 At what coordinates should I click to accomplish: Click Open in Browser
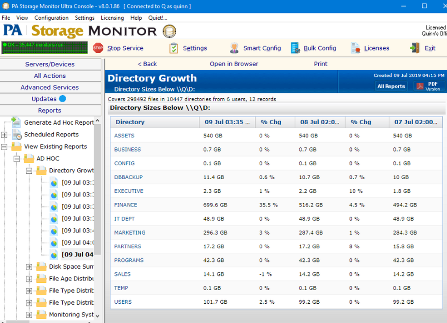coord(234,64)
